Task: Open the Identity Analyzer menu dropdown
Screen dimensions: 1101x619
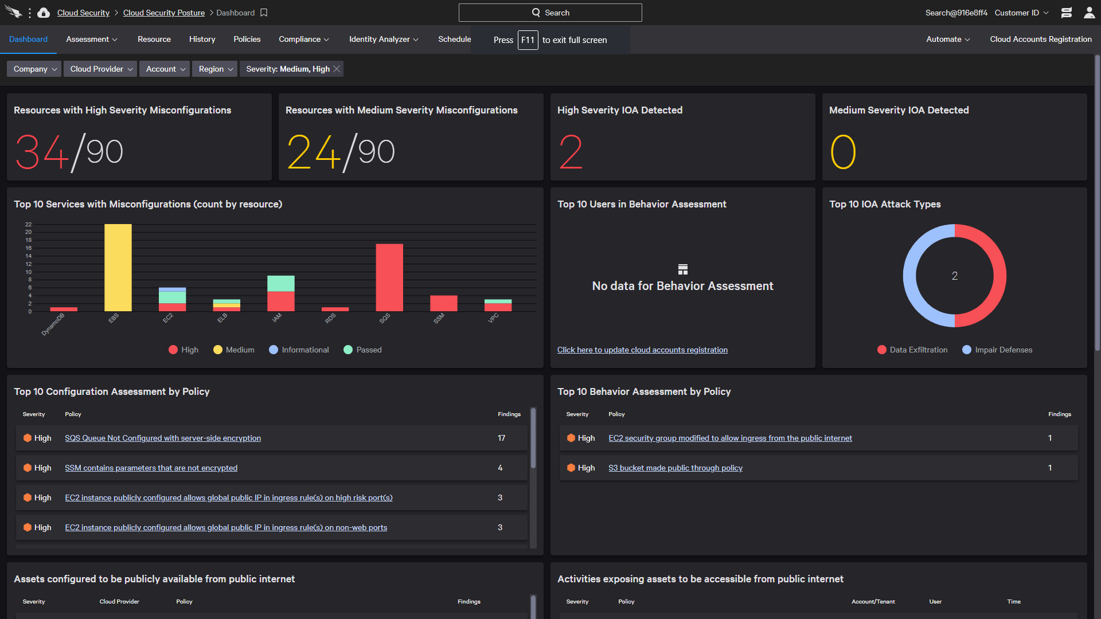Action: [384, 39]
